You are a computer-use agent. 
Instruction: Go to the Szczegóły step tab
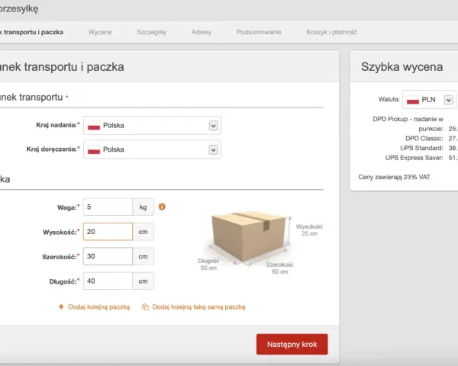point(151,32)
